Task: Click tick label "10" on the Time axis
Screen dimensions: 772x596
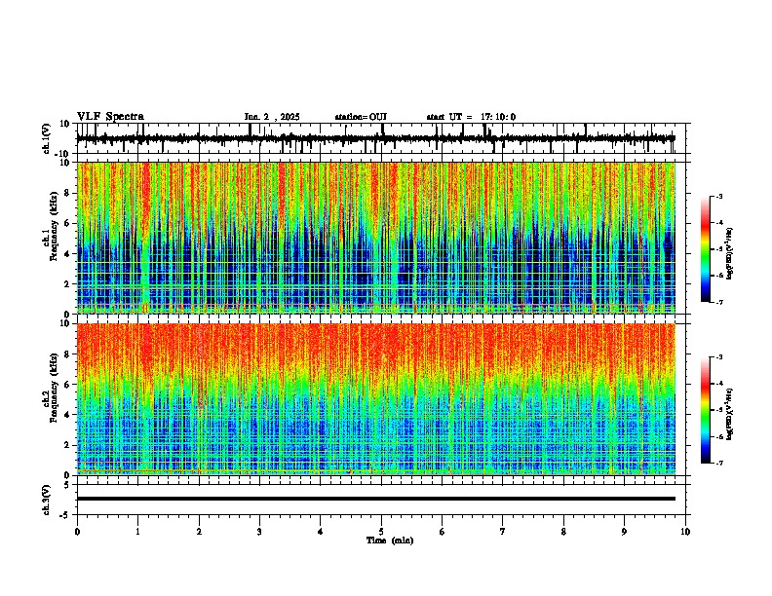Action: pyautogui.click(x=685, y=532)
